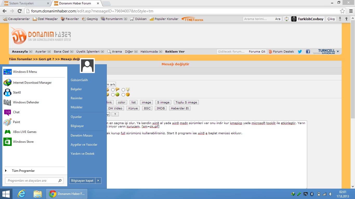Click the Toplu S image button
Image resolution: width=355 pixels, height=199 pixels.
click(186, 102)
